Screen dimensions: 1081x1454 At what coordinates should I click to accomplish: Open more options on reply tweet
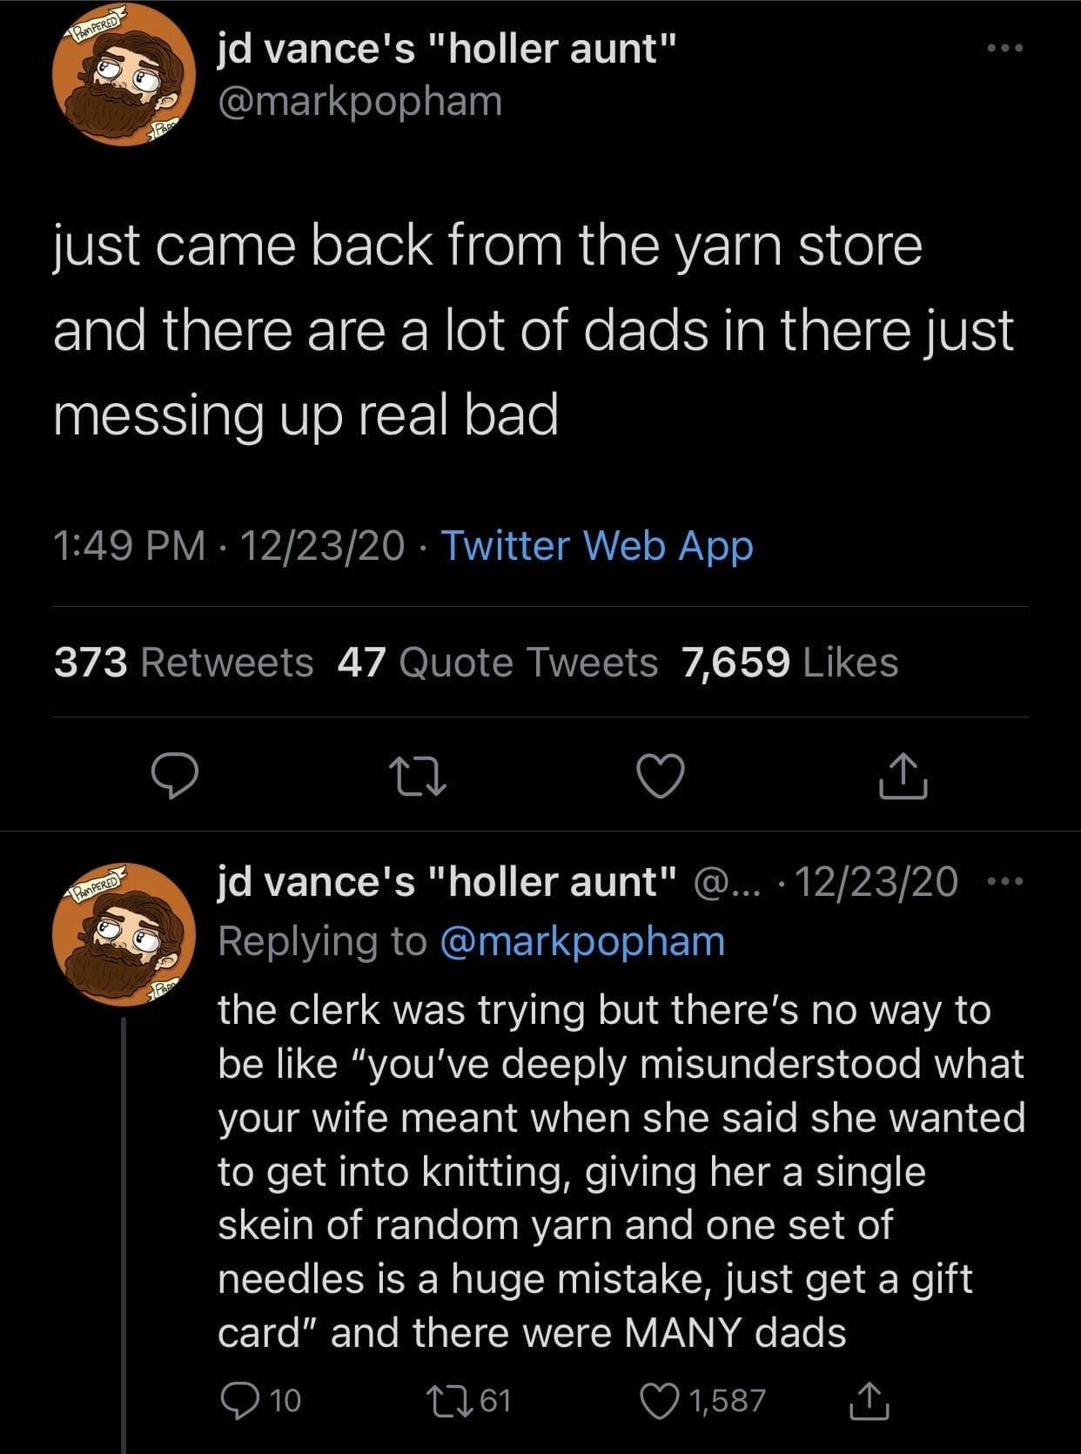coord(1007,881)
